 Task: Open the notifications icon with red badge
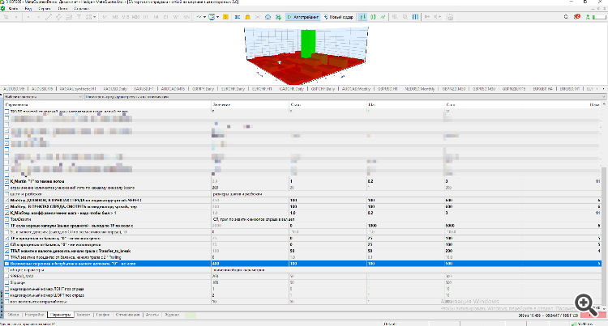click(x=577, y=17)
